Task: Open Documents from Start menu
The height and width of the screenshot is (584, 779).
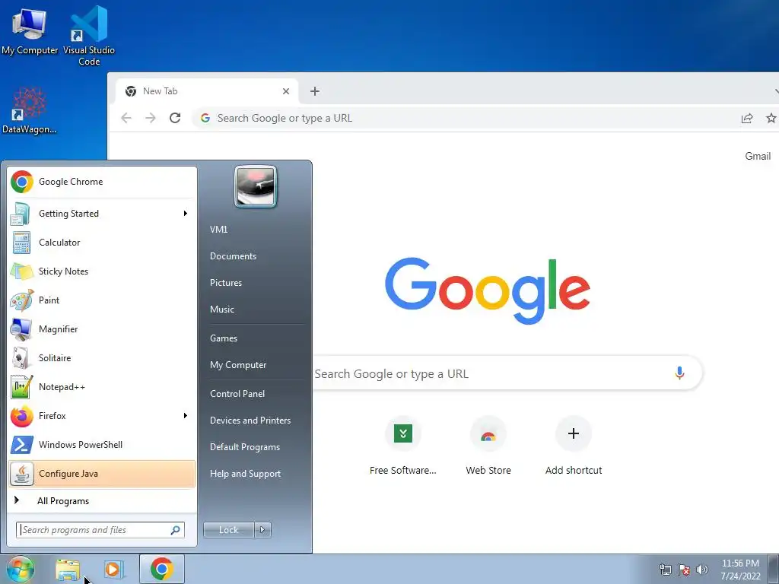Action: point(233,256)
